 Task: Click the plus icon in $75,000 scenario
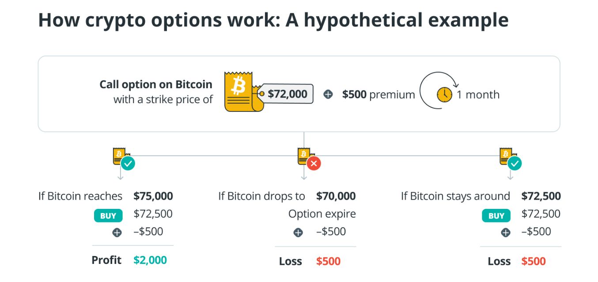pos(117,232)
